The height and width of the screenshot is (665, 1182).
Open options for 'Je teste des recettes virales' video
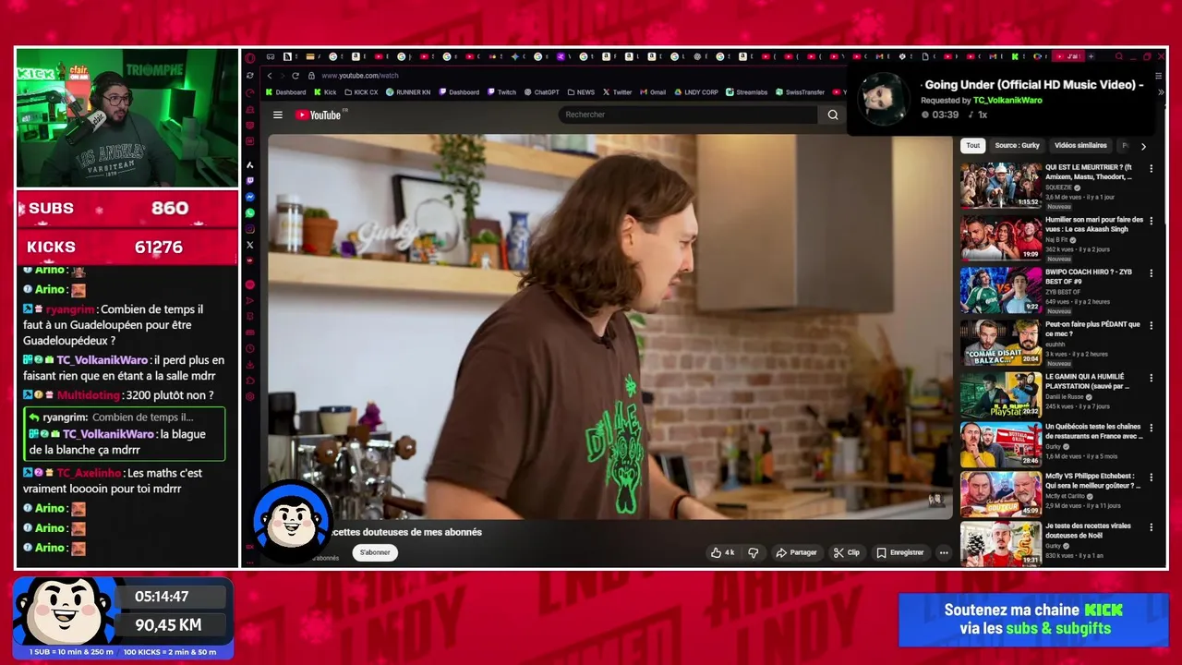tap(1151, 527)
